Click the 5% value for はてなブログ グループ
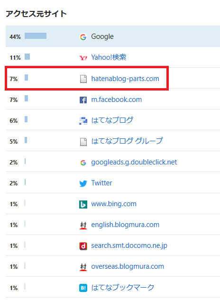Image resolution: width=220 pixels, height=300 pixels. pyautogui.click(x=14, y=141)
